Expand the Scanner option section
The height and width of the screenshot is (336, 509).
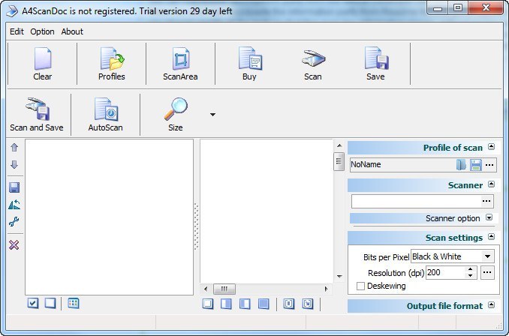[x=489, y=218]
